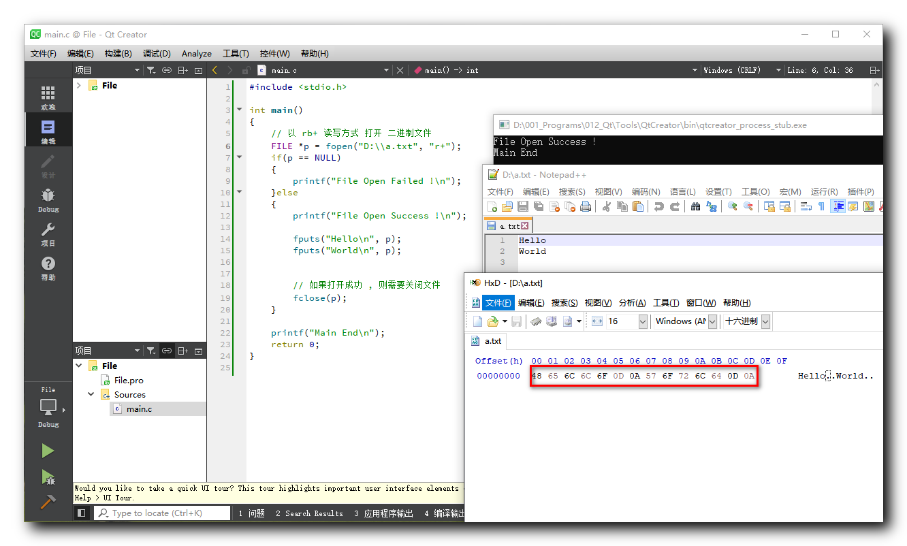
Task: Click Notepad++ Cut scissors icon
Action: click(x=606, y=206)
